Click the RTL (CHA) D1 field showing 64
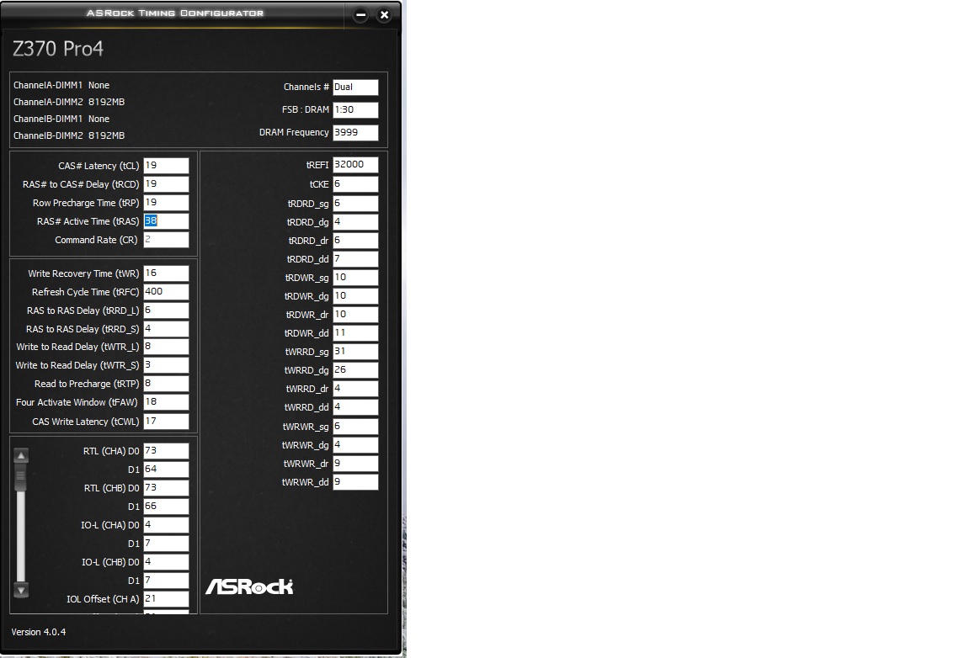This screenshot has width=970, height=658. point(166,470)
